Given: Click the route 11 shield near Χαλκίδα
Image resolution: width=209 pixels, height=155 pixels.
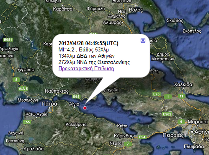Looking at the screenshot, I should (x=181, y=96).
